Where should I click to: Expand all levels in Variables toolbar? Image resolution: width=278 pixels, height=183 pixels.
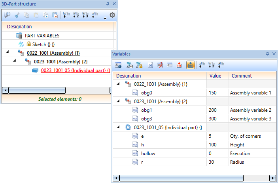[221, 65]
